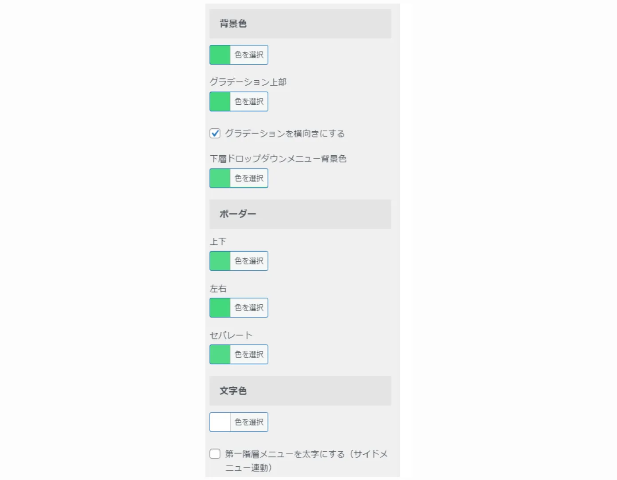Open the dropdown menu background color swatch

[x=220, y=178]
